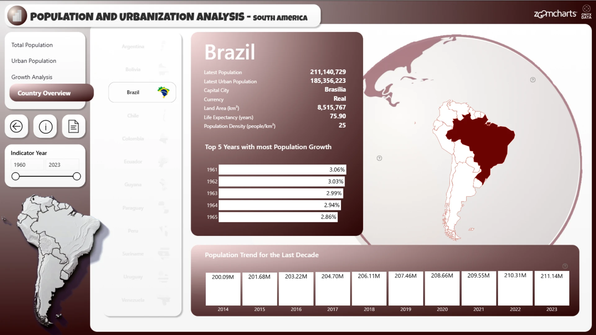596x335 pixels.
Task: Click Population Trend for the Last Decade title
Action: pos(262,255)
